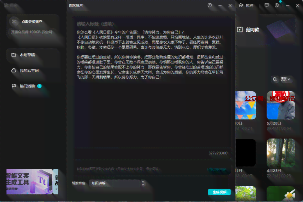Click the 生成视频 button
This screenshot has width=303, height=202.
pyautogui.click(x=219, y=192)
